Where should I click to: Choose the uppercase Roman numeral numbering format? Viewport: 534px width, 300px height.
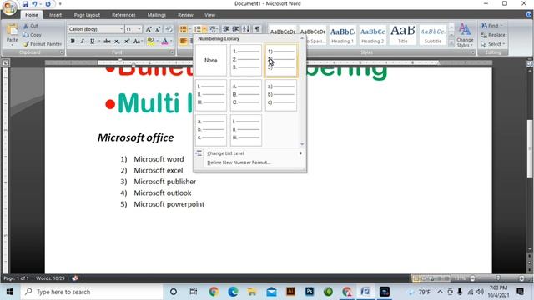pyautogui.click(x=211, y=95)
